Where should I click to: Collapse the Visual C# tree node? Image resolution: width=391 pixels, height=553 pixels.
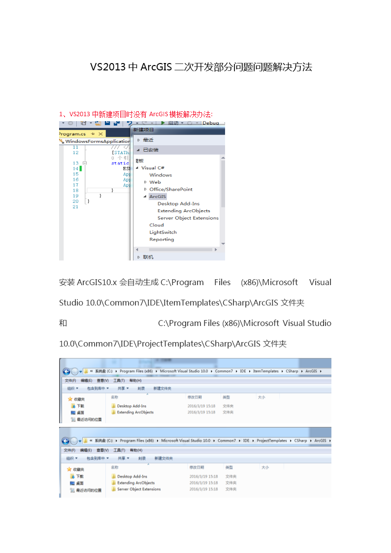coord(137,168)
